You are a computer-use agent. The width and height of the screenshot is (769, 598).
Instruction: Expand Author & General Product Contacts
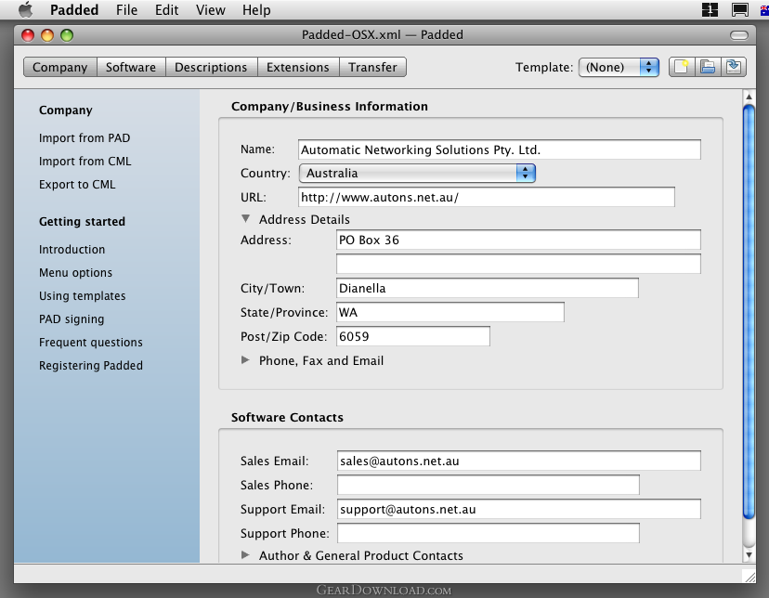pos(246,555)
